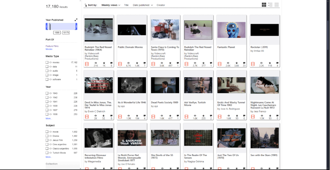
Task: Open Its A Wonderful Life 1946 title
Action: coord(132,103)
